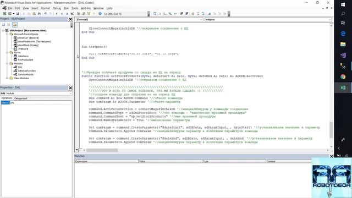This screenshot has height=198, width=352.
Task: Collapse the Microsoft Excel Objects folder
Action: (7, 34)
